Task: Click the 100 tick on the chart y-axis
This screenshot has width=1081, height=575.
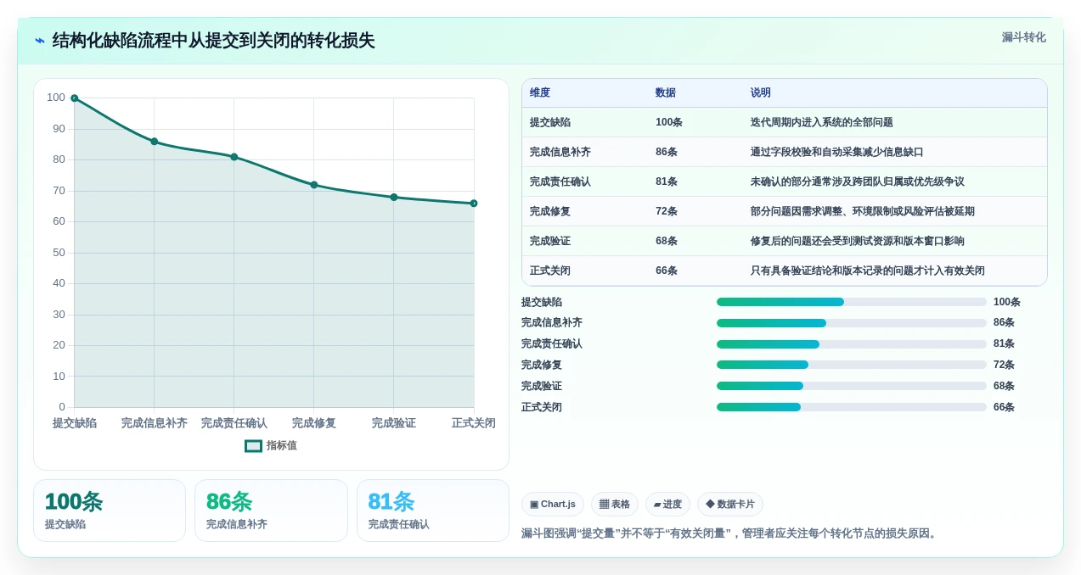Action: tap(56, 98)
